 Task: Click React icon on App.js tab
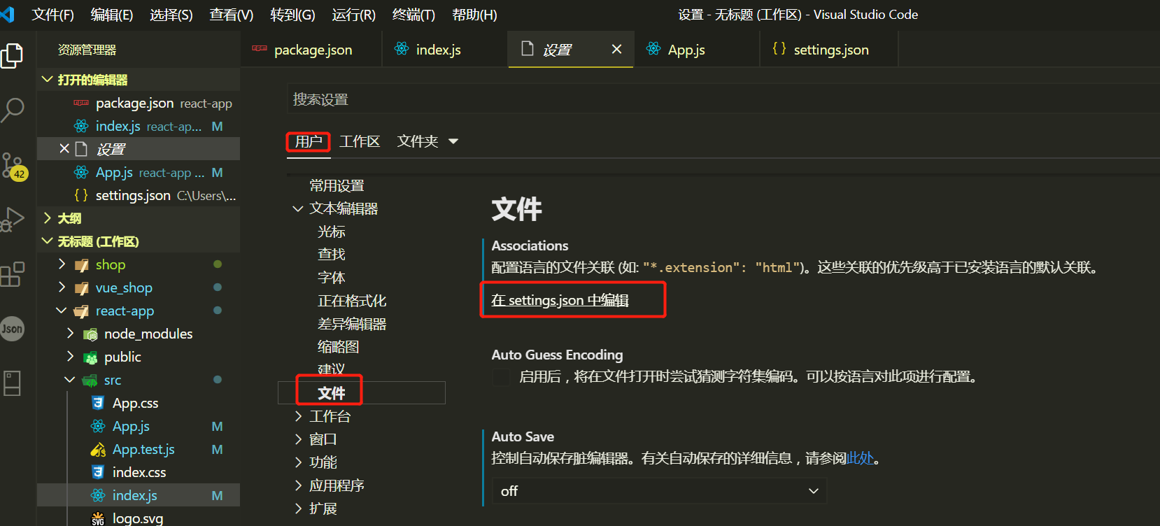653,49
